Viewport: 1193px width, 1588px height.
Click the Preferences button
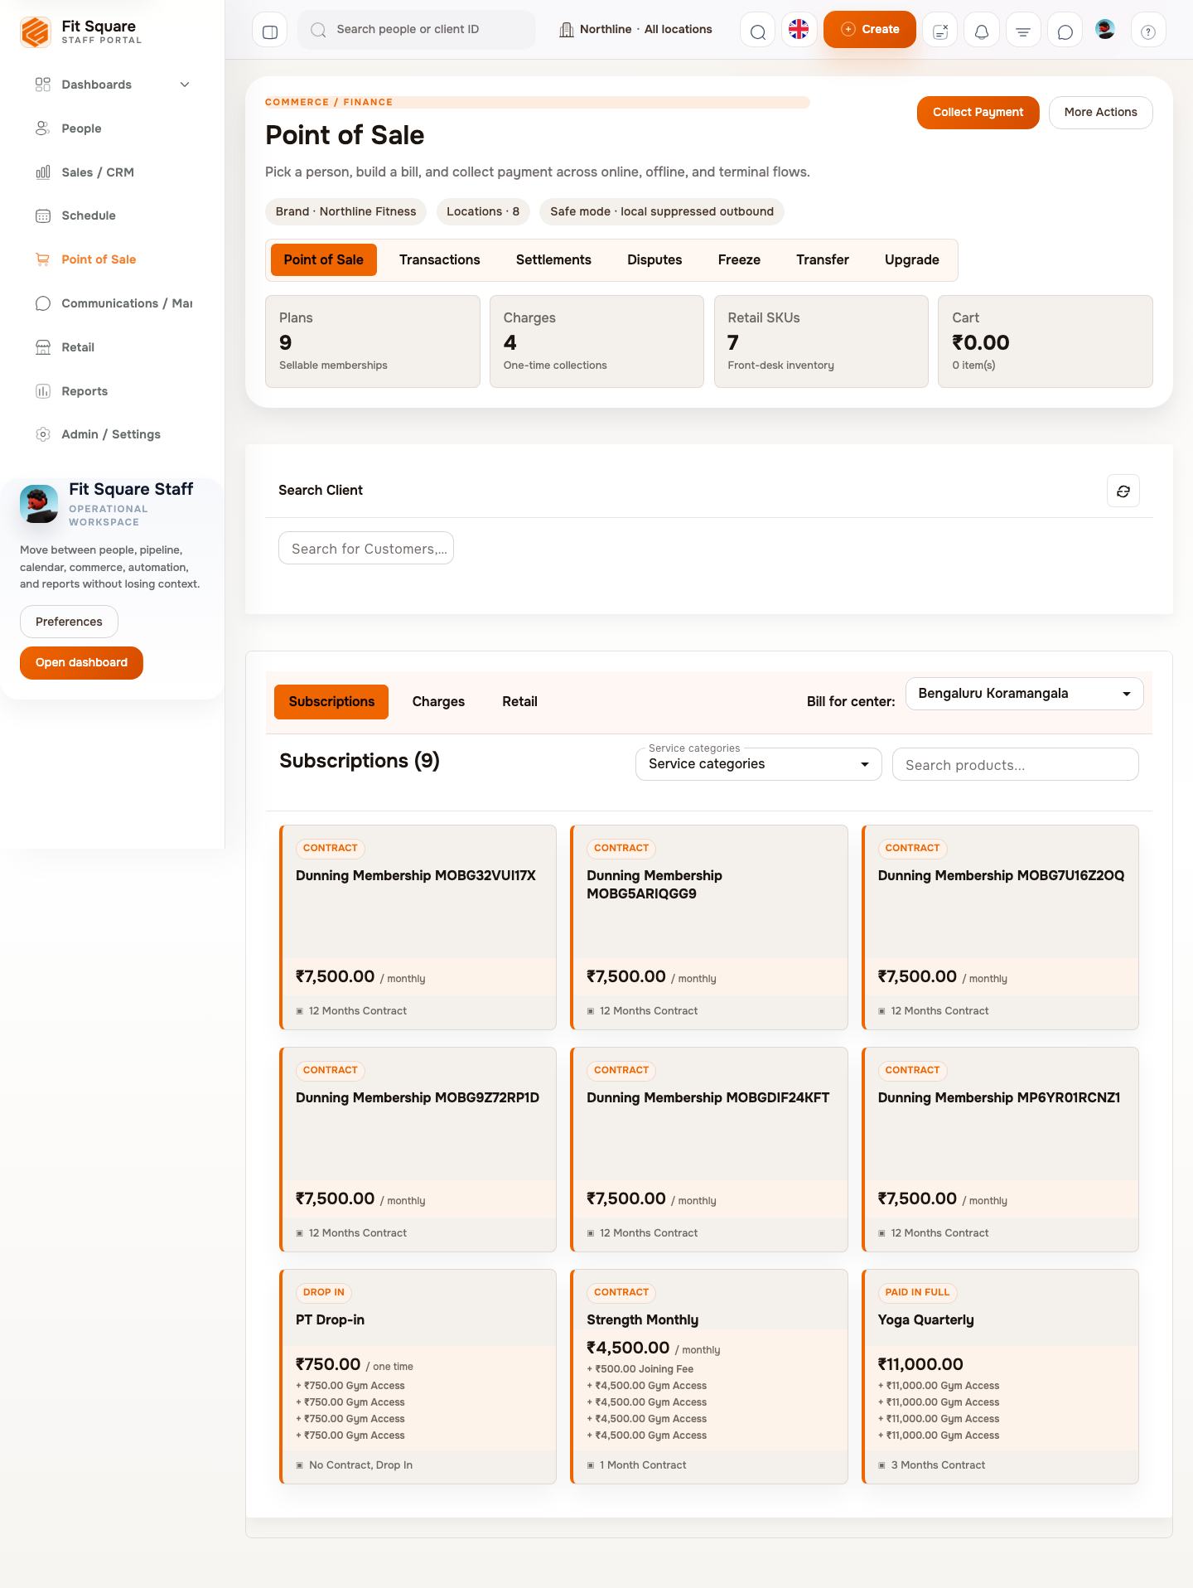click(69, 622)
